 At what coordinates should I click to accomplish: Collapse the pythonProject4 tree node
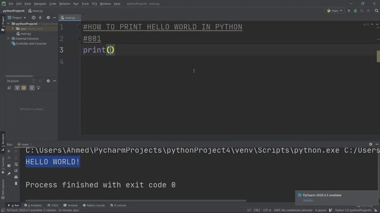point(8,24)
